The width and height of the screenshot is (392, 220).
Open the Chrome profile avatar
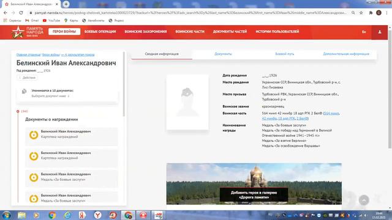point(379,13)
